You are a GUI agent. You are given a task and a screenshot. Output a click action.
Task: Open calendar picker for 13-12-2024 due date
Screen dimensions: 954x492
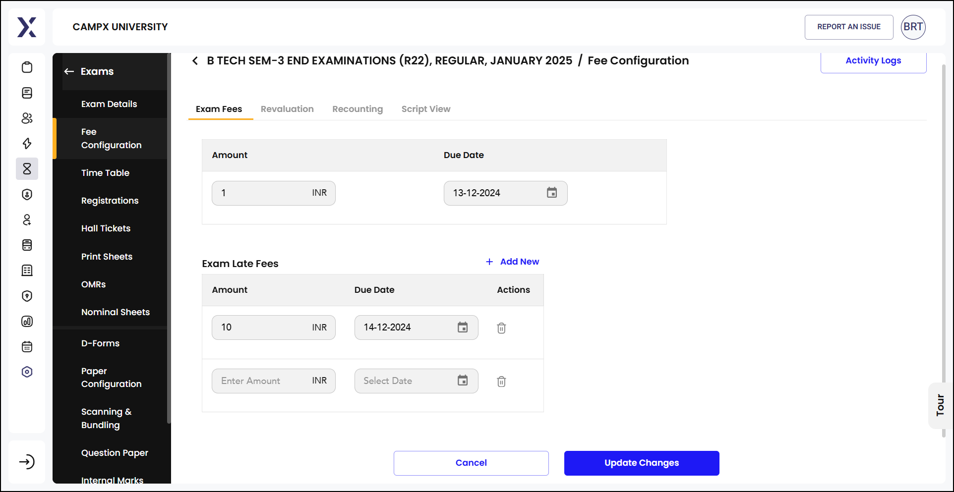click(552, 193)
